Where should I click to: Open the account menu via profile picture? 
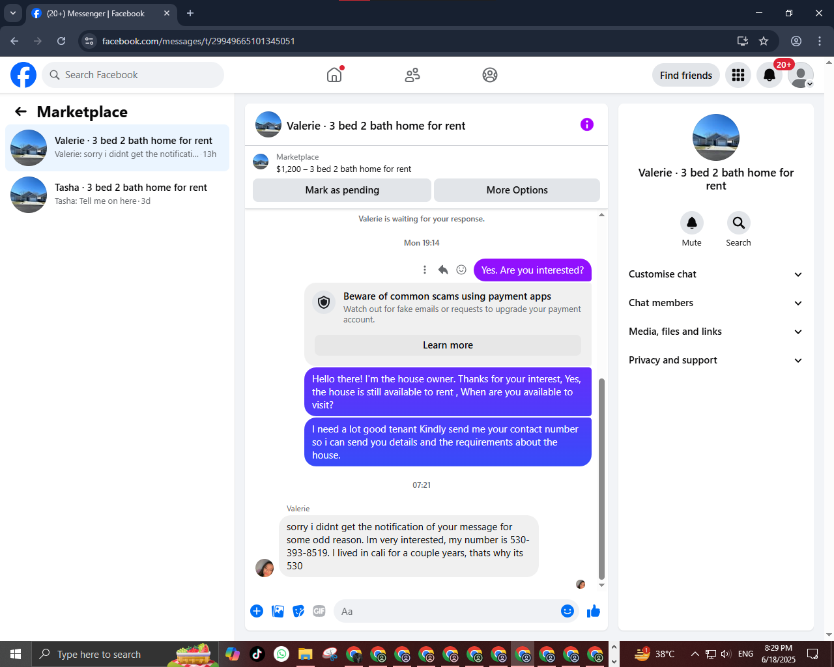(x=801, y=75)
